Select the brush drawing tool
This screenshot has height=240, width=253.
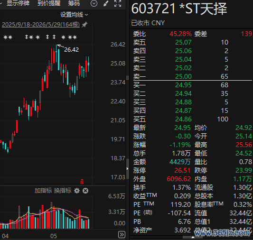coord(106,3)
